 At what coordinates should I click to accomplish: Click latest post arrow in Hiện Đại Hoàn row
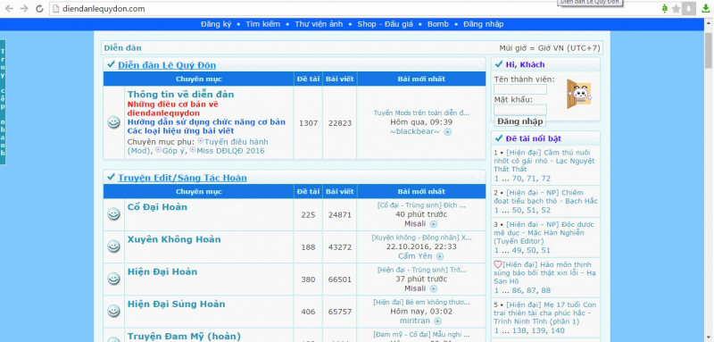434,288
